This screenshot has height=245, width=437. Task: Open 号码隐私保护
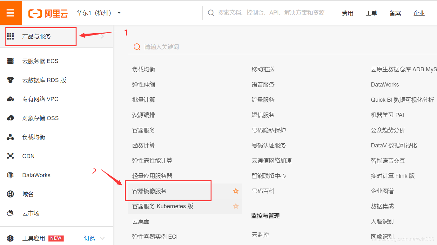(x=269, y=130)
